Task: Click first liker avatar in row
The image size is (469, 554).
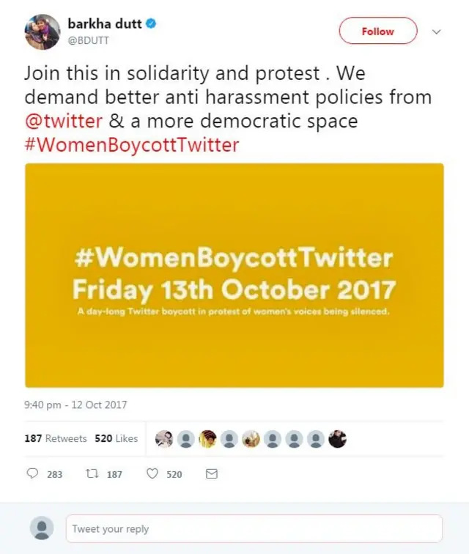Action: [165, 438]
